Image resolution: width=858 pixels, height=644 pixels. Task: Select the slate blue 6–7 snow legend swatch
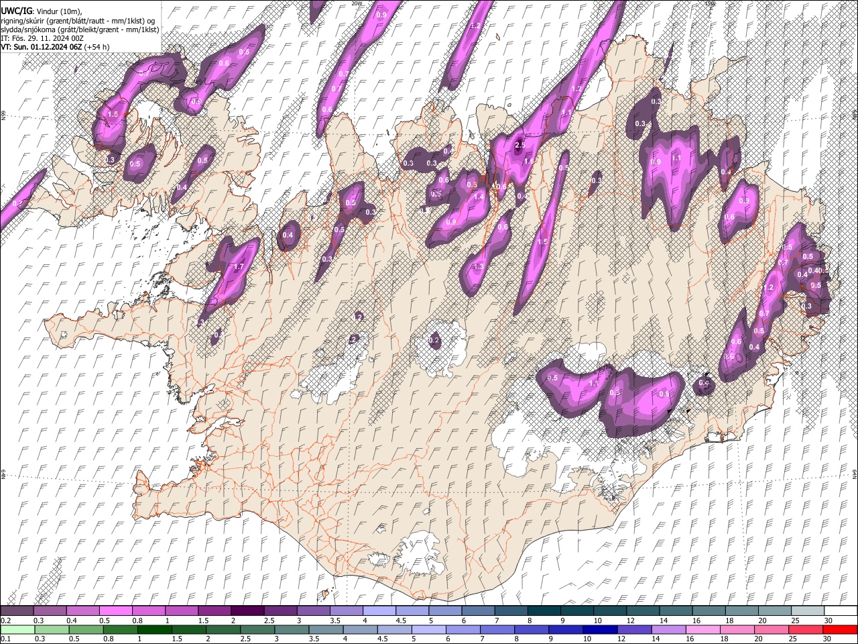[478, 611]
